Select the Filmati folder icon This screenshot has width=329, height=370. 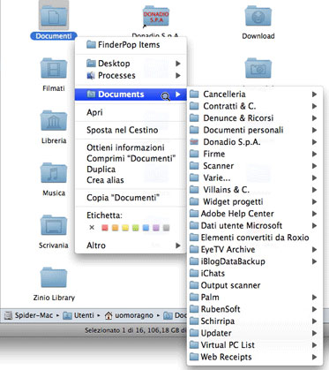coord(54,68)
